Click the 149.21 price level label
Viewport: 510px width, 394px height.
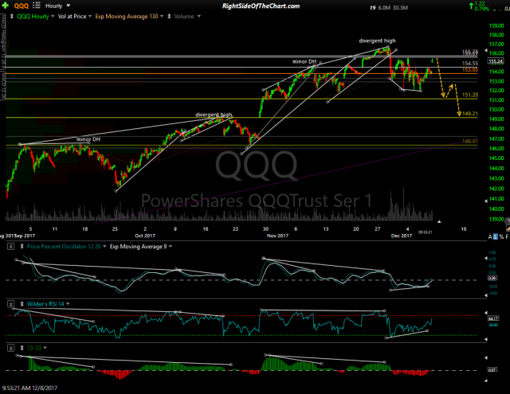[x=470, y=114]
